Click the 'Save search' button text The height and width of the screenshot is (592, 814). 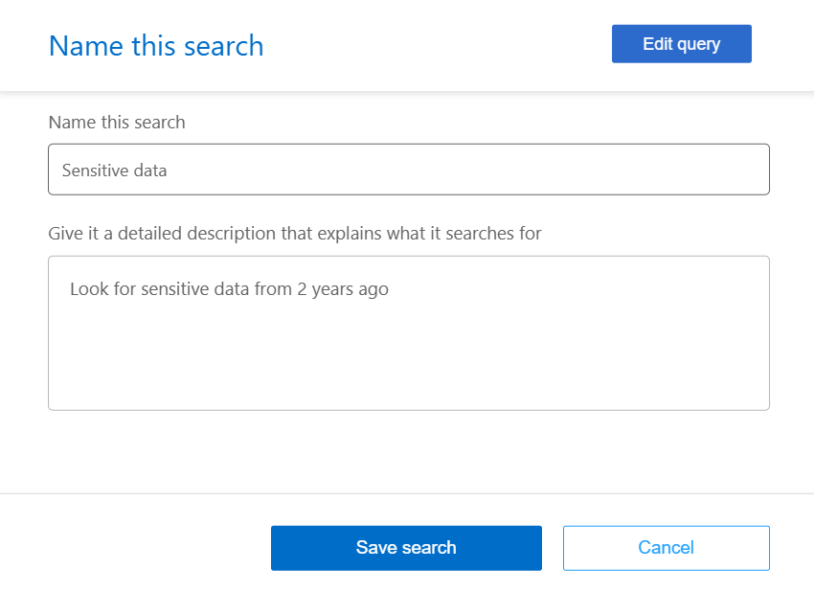tap(406, 548)
